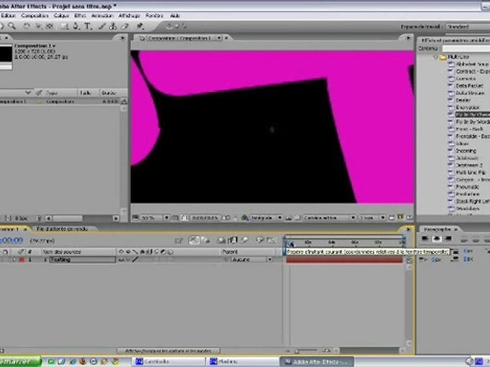Select the Text (T) tool
Viewport: 490px width, 367px height.
(x=88, y=26)
